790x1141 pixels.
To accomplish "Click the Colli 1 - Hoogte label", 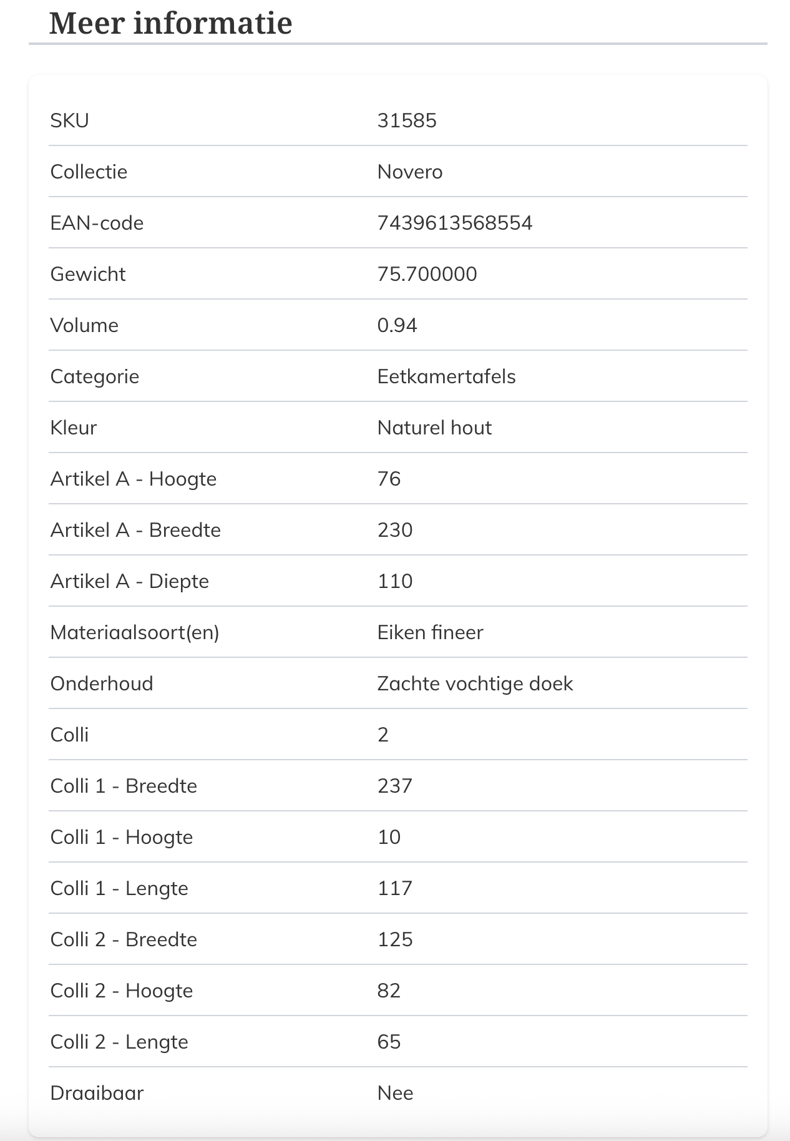I will [122, 837].
